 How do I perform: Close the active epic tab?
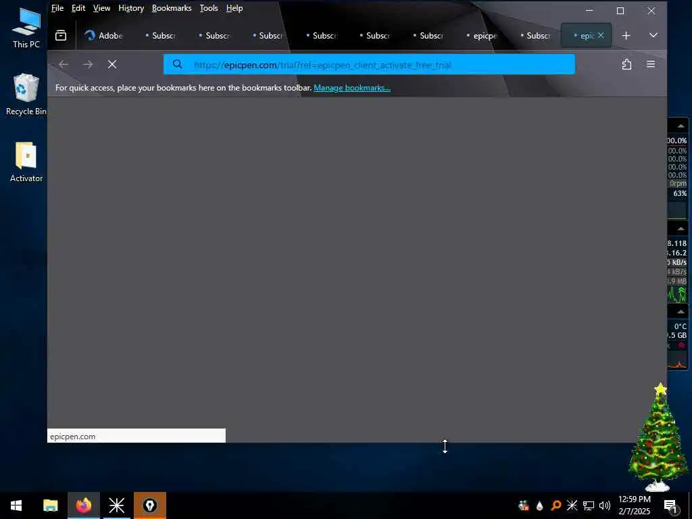(601, 35)
